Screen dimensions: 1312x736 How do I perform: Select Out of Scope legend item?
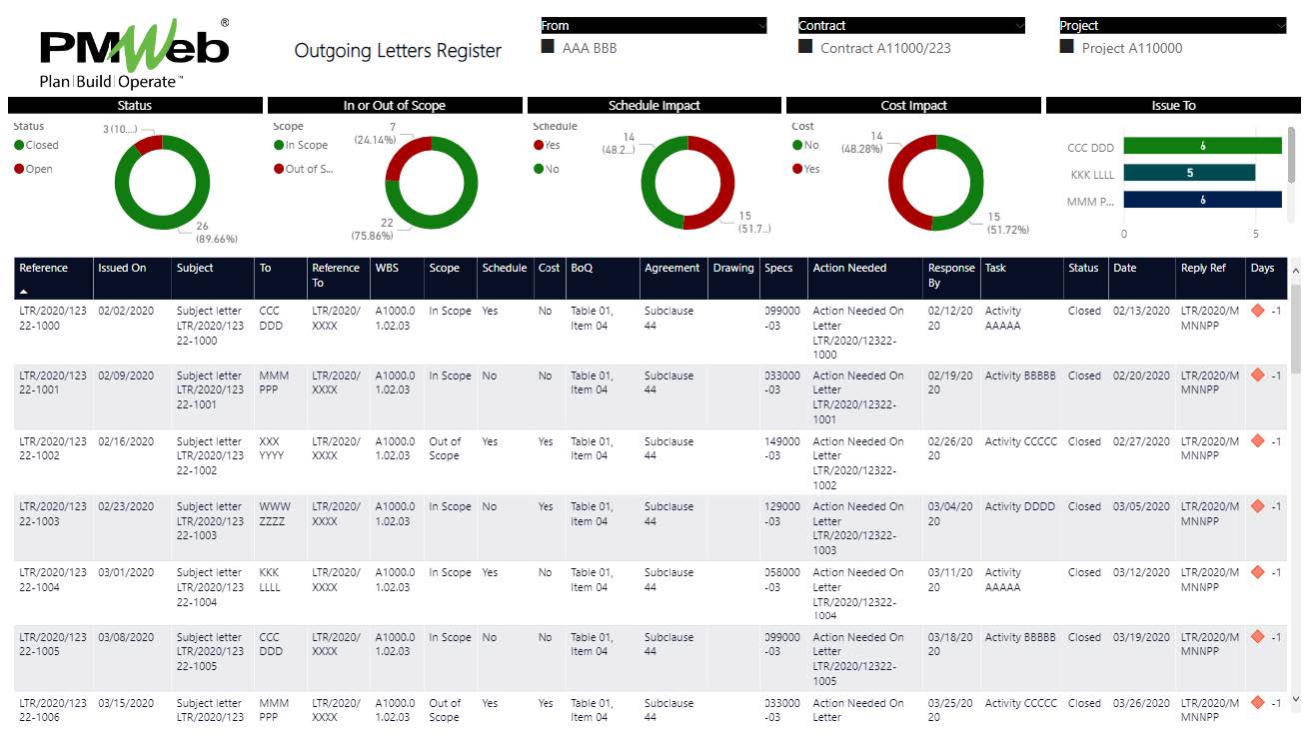click(304, 169)
